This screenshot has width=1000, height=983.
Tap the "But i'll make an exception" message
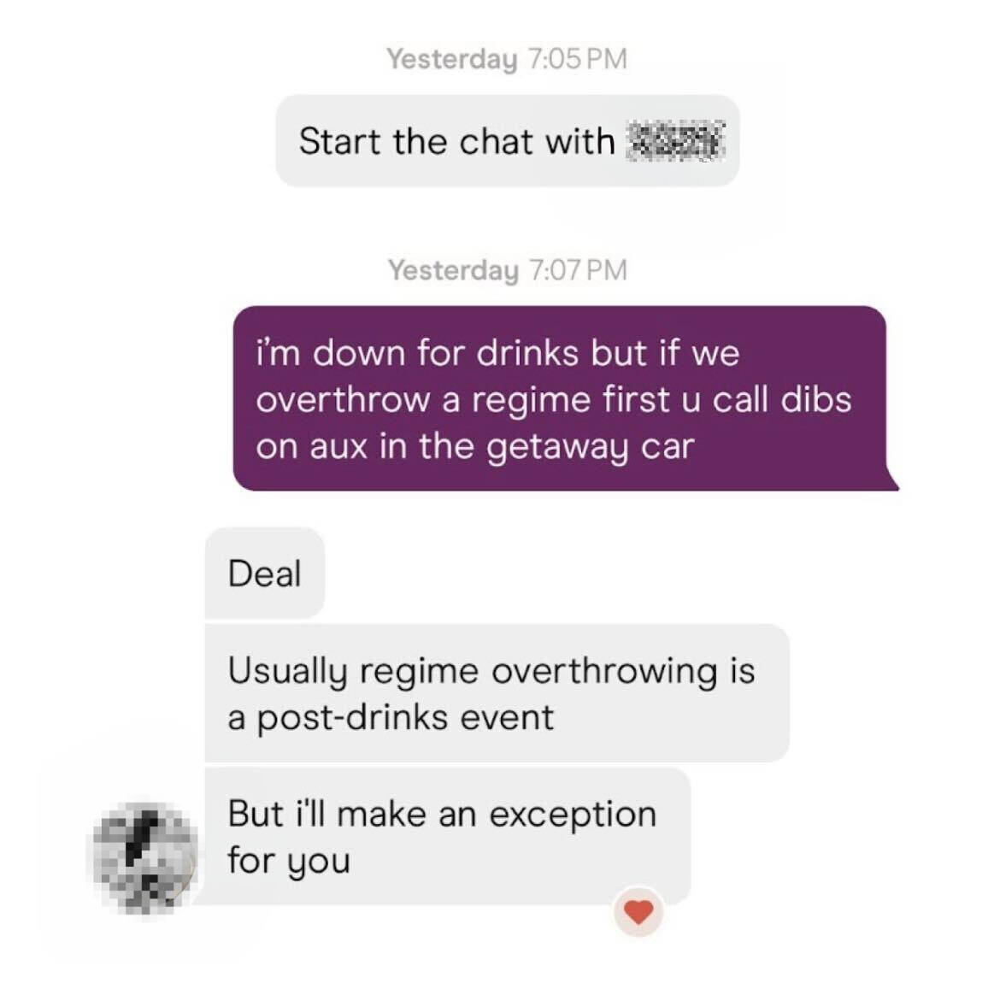448,836
